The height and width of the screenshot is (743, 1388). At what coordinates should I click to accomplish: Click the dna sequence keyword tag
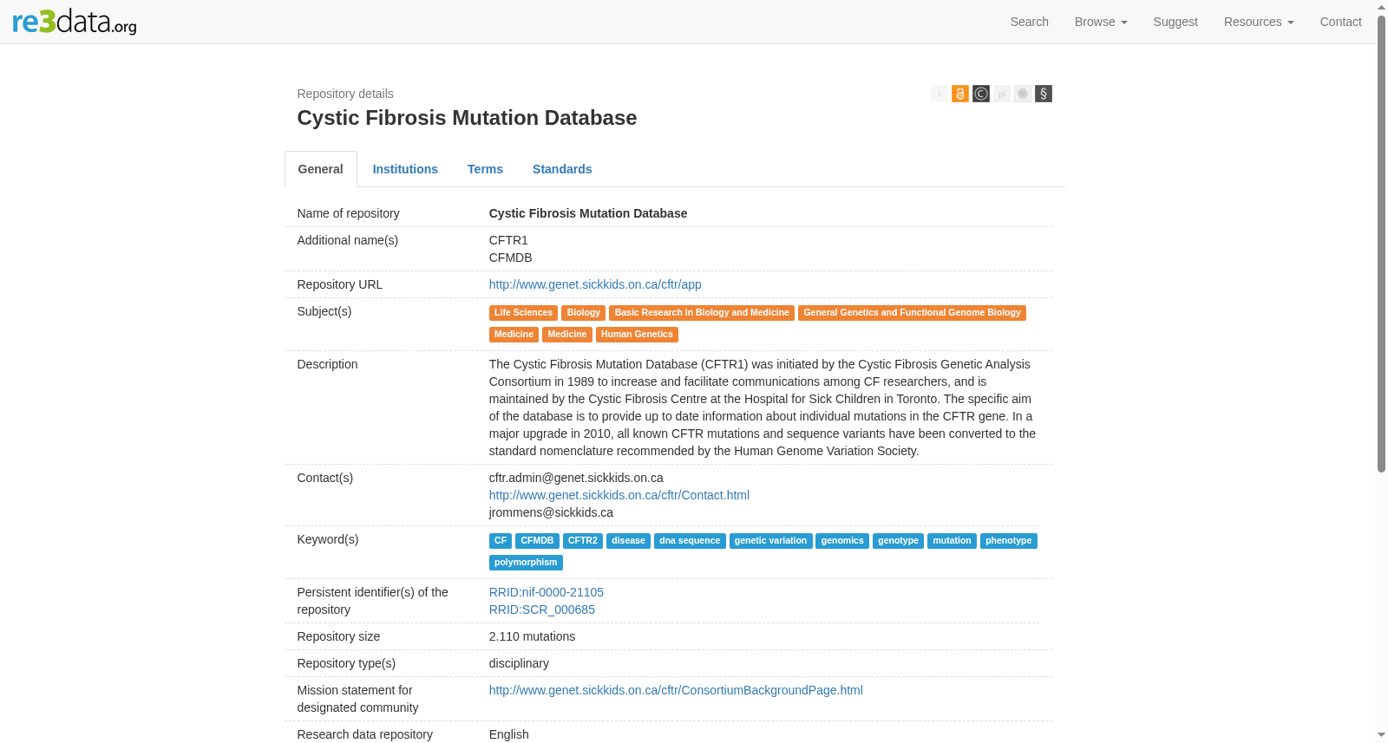click(x=690, y=541)
